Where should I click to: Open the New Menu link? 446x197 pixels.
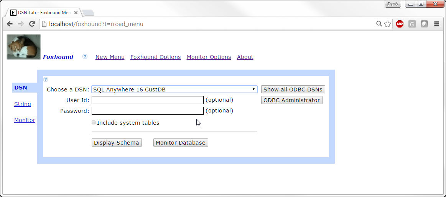click(x=110, y=57)
